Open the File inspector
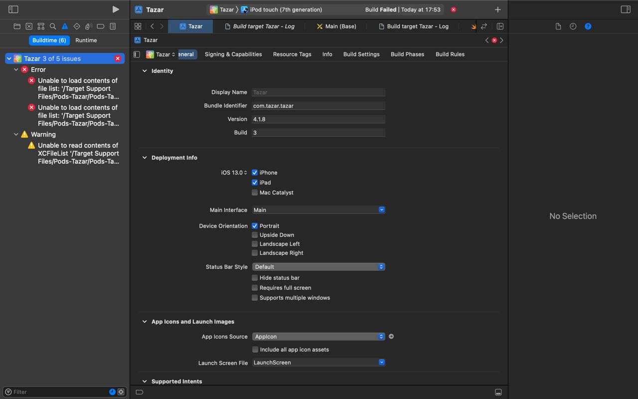This screenshot has width=638, height=399. click(558, 26)
